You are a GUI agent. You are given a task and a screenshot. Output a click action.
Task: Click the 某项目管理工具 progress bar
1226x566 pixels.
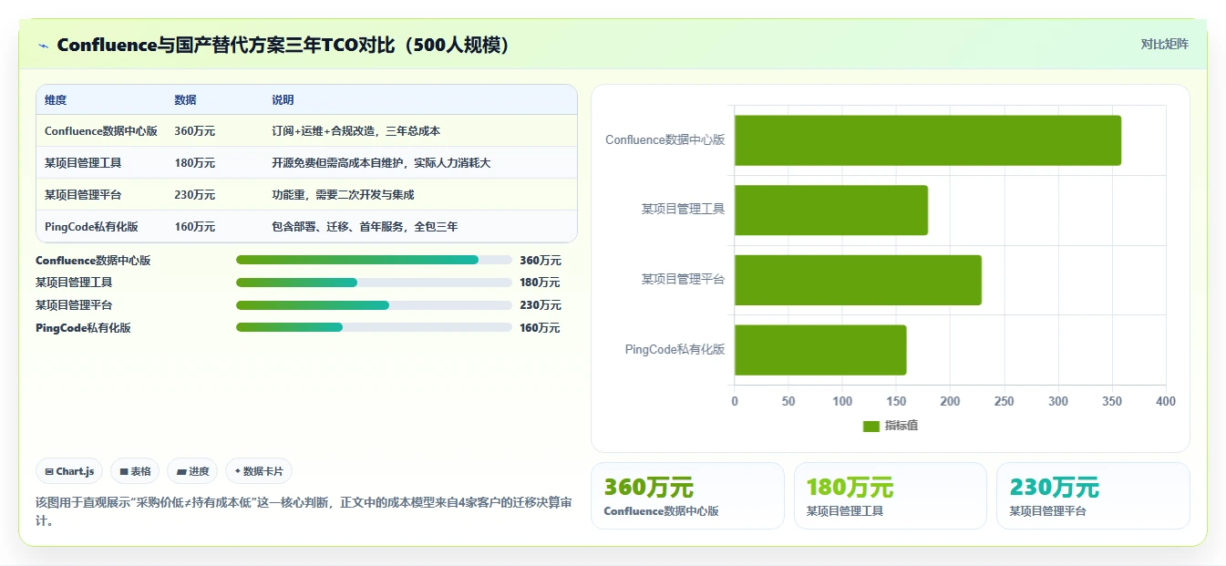click(374, 283)
